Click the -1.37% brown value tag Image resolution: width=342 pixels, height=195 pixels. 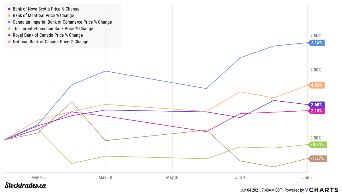click(x=317, y=159)
